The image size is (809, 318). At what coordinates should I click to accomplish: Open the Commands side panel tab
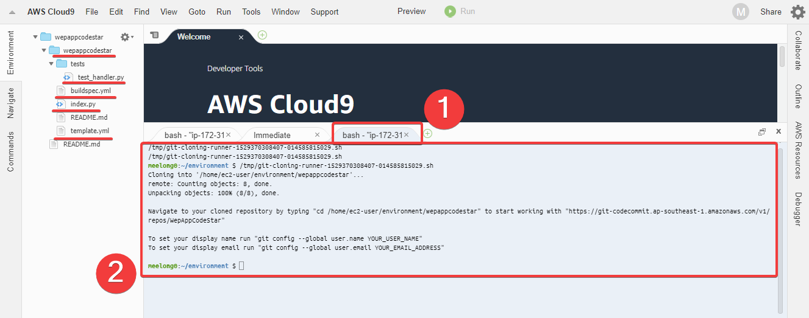[x=10, y=150]
